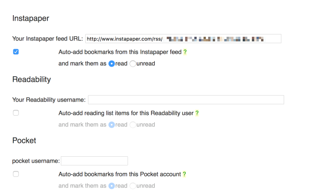This screenshot has width=315, height=193.
Task: Choose 'unread' radio under Readability section
Action: pos(133,125)
